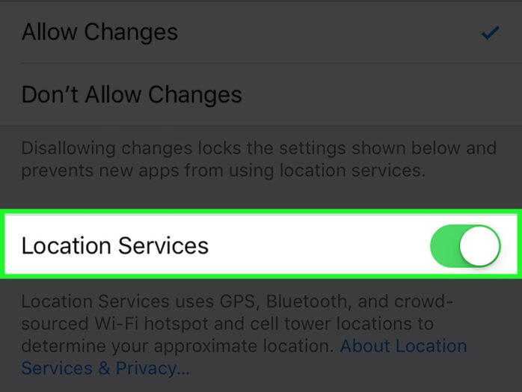Click the Location Services label text

(x=115, y=246)
